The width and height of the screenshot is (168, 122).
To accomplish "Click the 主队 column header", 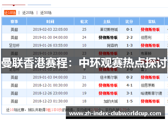I will tap(107, 21).
